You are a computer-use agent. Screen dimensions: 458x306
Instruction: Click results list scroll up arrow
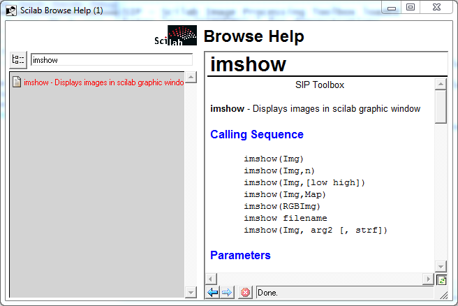point(191,78)
